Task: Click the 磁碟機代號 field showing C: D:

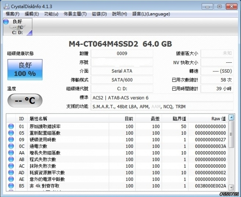Action: [122, 89]
